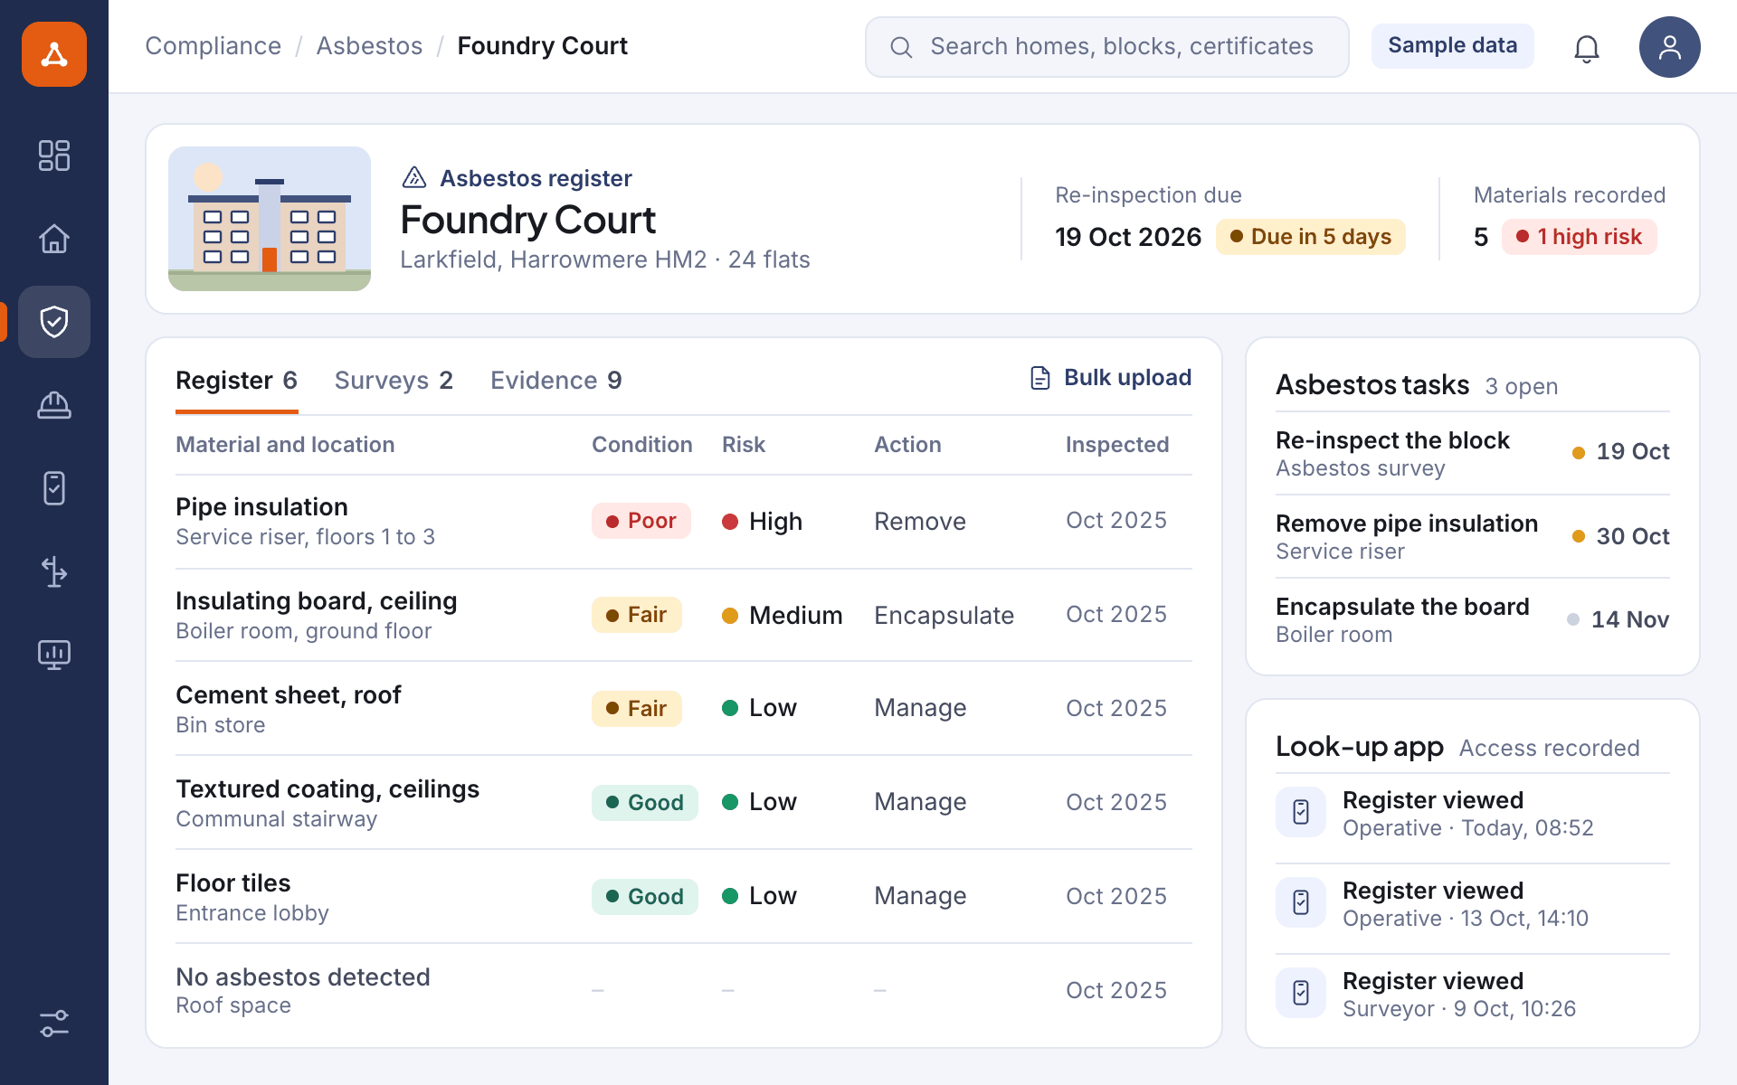This screenshot has width=1737, height=1085.
Task: Click the Bulk upload document icon
Action: (1040, 378)
